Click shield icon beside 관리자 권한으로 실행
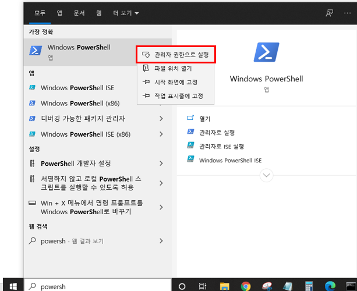 pos(146,55)
